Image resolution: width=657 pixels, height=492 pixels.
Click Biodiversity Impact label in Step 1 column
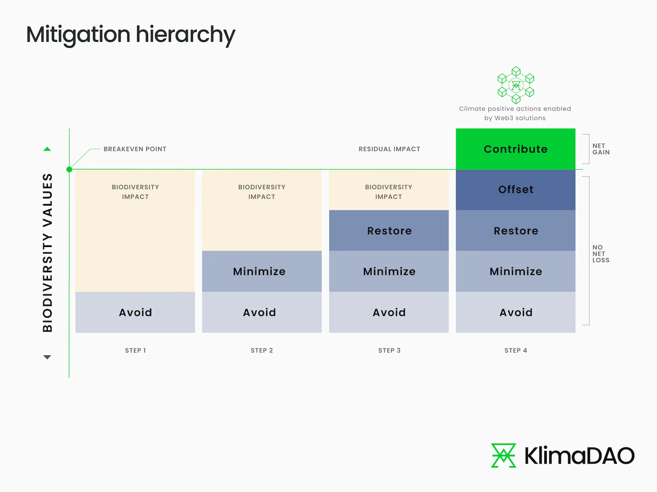coord(135,192)
